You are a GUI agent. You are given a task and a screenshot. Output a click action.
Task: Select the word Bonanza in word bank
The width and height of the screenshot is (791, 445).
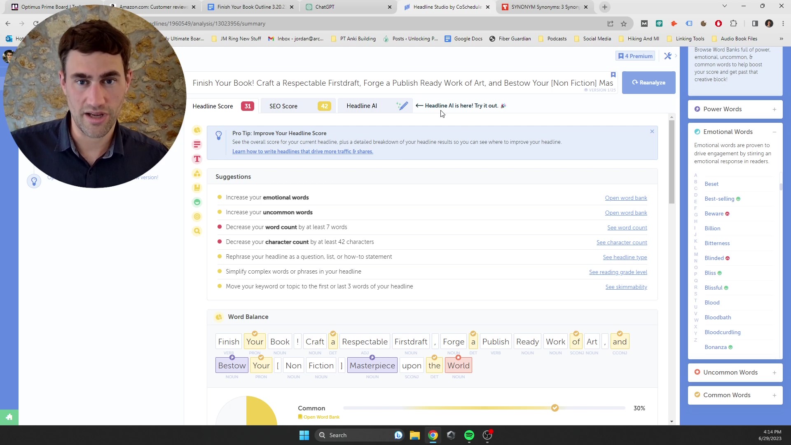715,347
